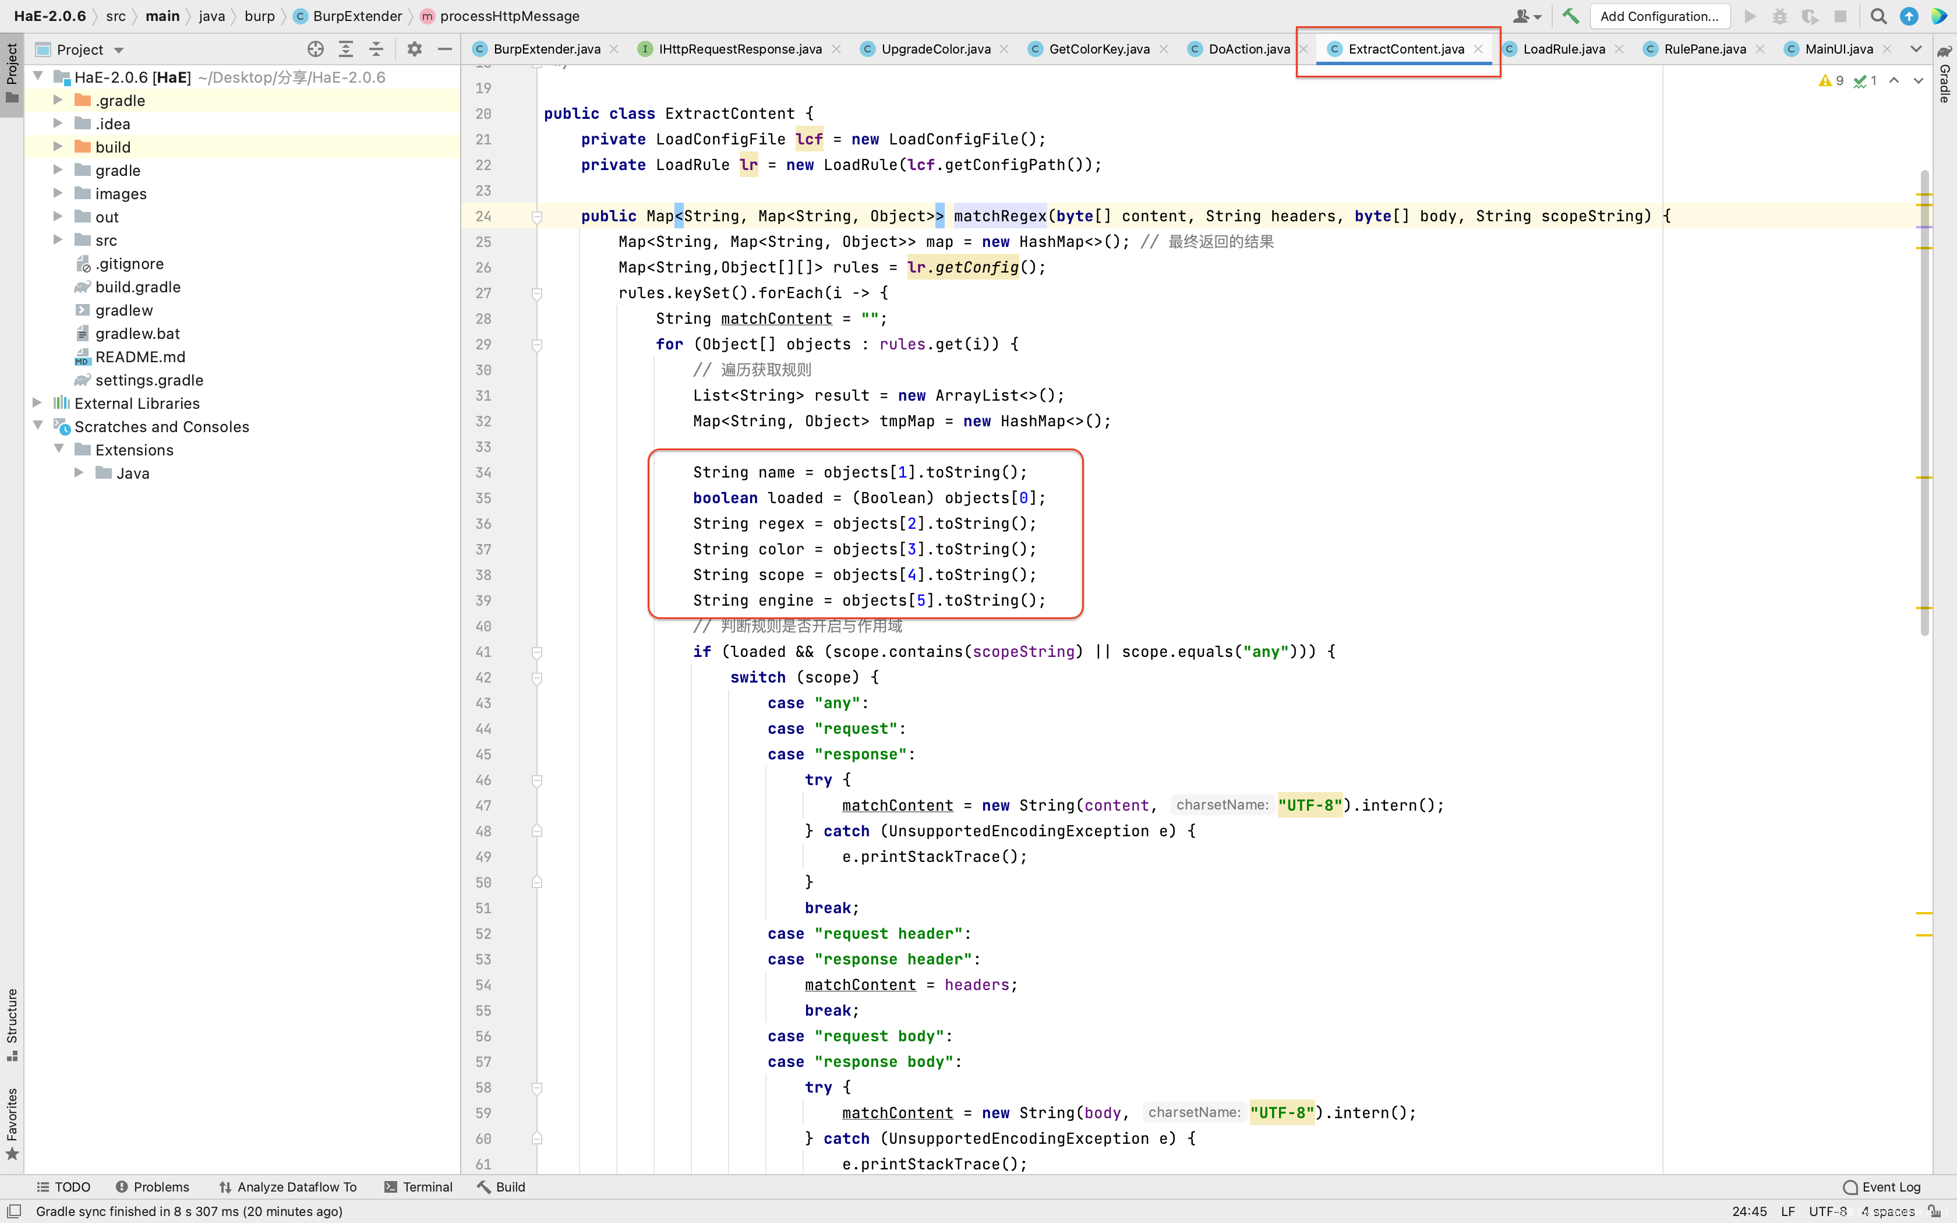The width and height of the screenshot is (1957, 1223).
Task: Expand External Libraries node
Action: click(37, 403)
